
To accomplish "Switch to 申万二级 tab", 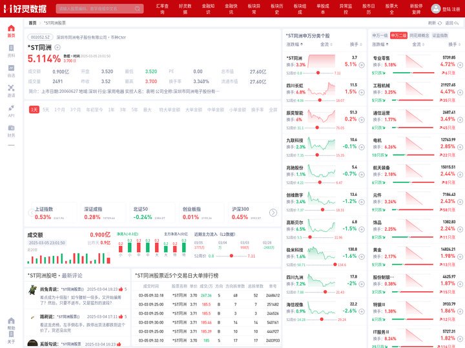I will (398, 35).
